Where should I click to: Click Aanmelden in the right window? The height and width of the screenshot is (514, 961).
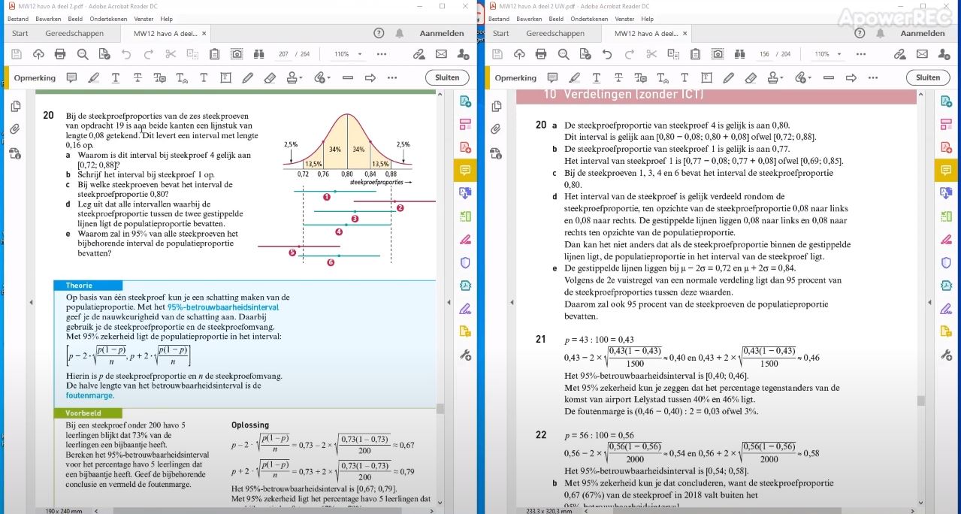tap(923, 33)
